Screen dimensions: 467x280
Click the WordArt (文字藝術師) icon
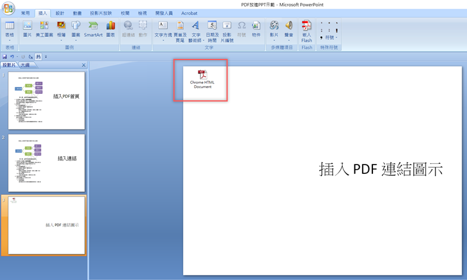pos(196,29)
